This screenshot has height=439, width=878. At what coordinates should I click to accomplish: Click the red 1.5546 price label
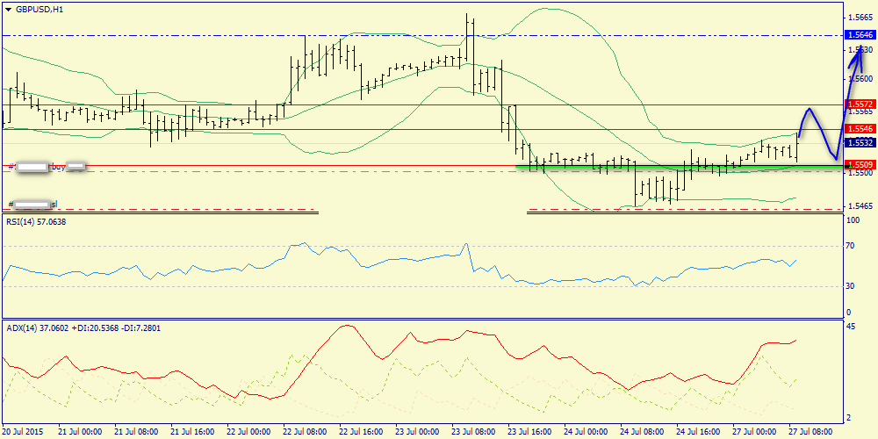click(x=860, y=129)
